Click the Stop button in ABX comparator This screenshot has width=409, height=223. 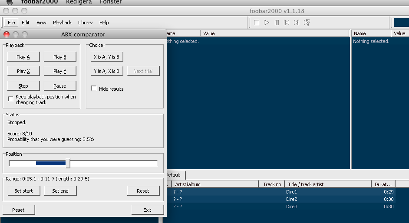tap(23, 86)
